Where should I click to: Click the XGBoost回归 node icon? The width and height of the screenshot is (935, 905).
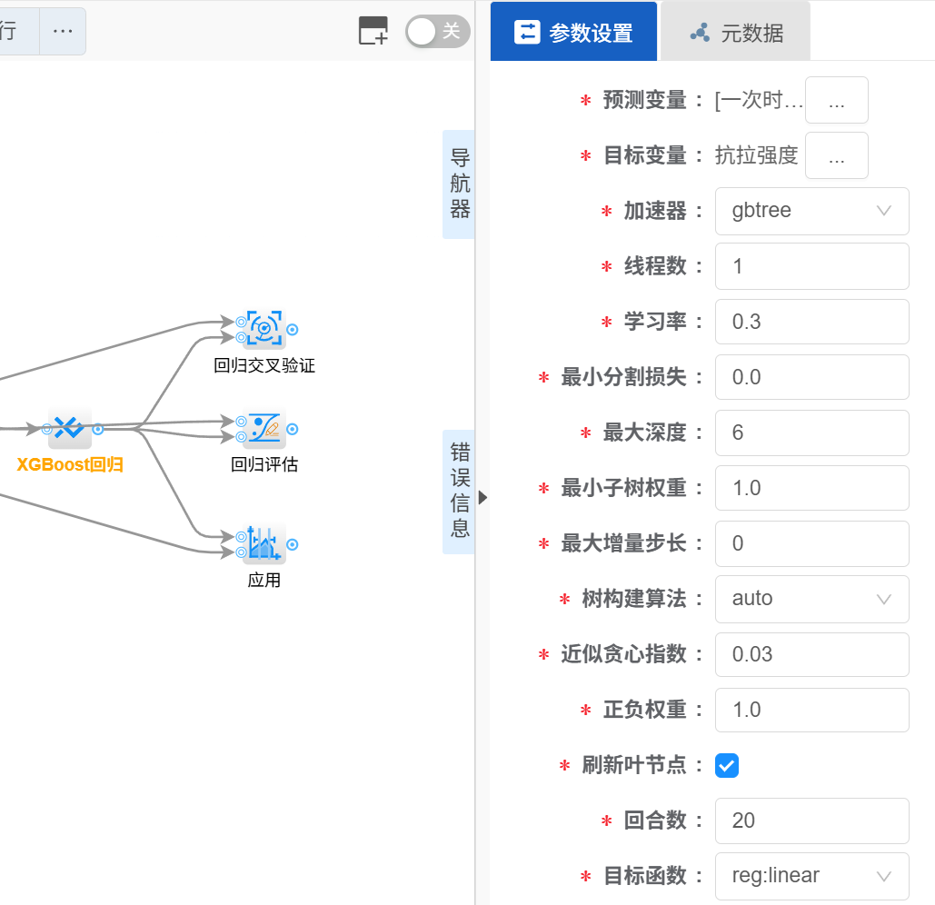pyautogui.click(x=70, y=428)
